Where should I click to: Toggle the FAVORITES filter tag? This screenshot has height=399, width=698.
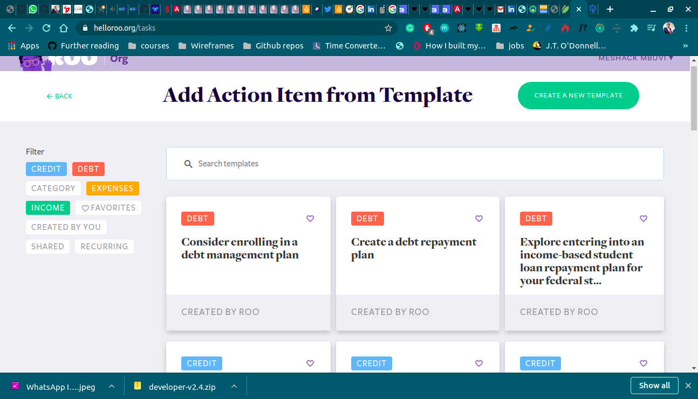point(108,208)
